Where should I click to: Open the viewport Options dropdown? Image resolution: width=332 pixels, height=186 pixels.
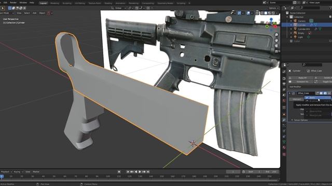[x=273, y=8]
